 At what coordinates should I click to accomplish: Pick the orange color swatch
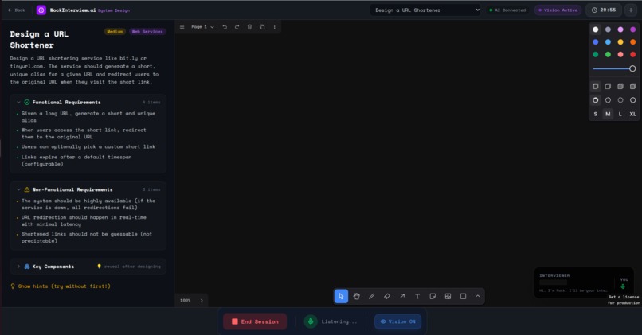point(633,41)
